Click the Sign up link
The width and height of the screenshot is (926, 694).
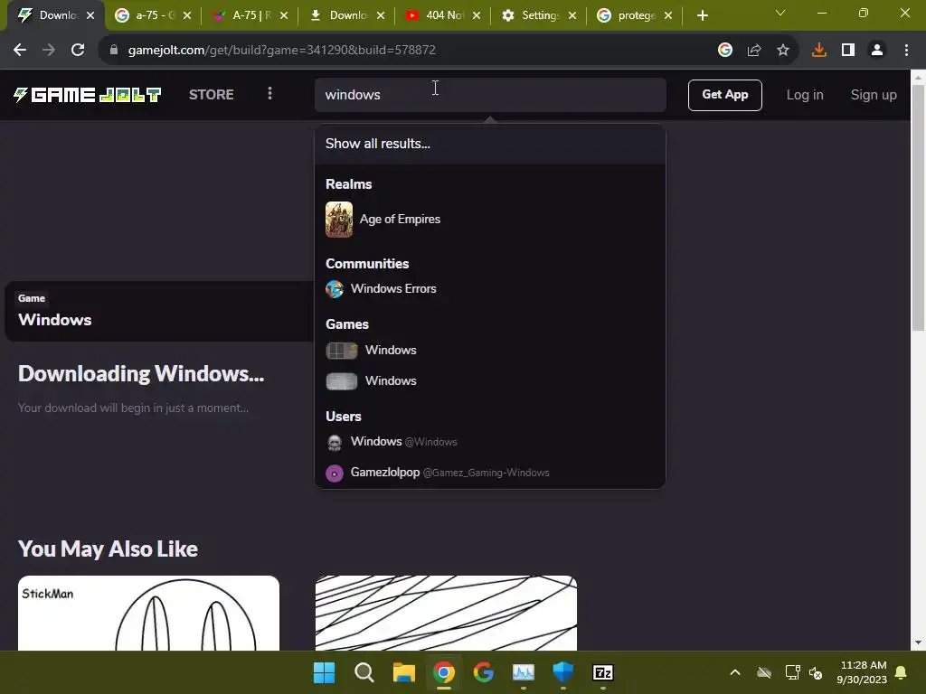click(x=874, y=95)
